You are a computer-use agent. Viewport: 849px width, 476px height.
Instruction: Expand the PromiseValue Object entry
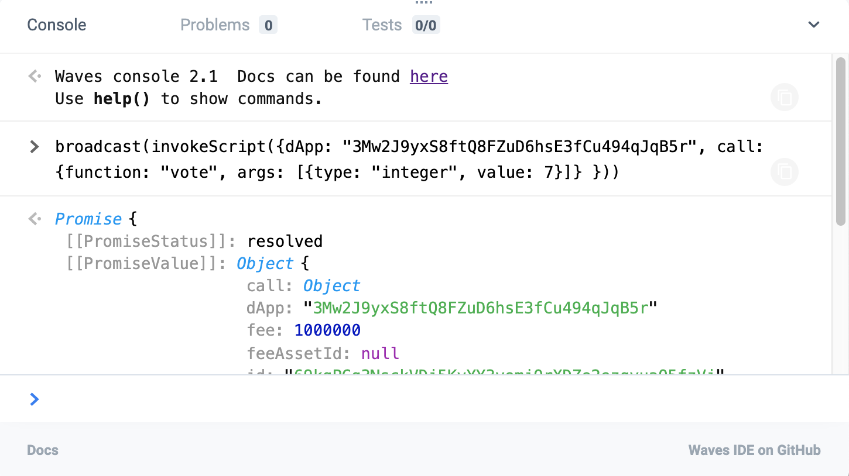click(x=265, y=264)
